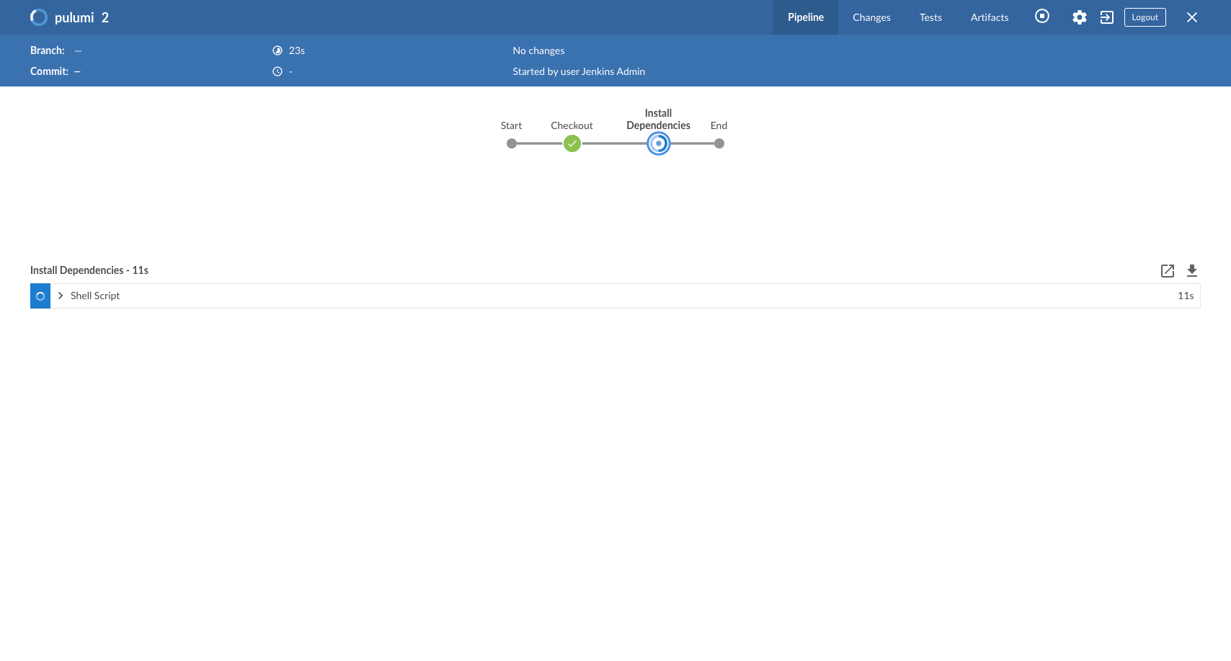Click the Logout button
1231x661 pixels.
click(1145, 17)
